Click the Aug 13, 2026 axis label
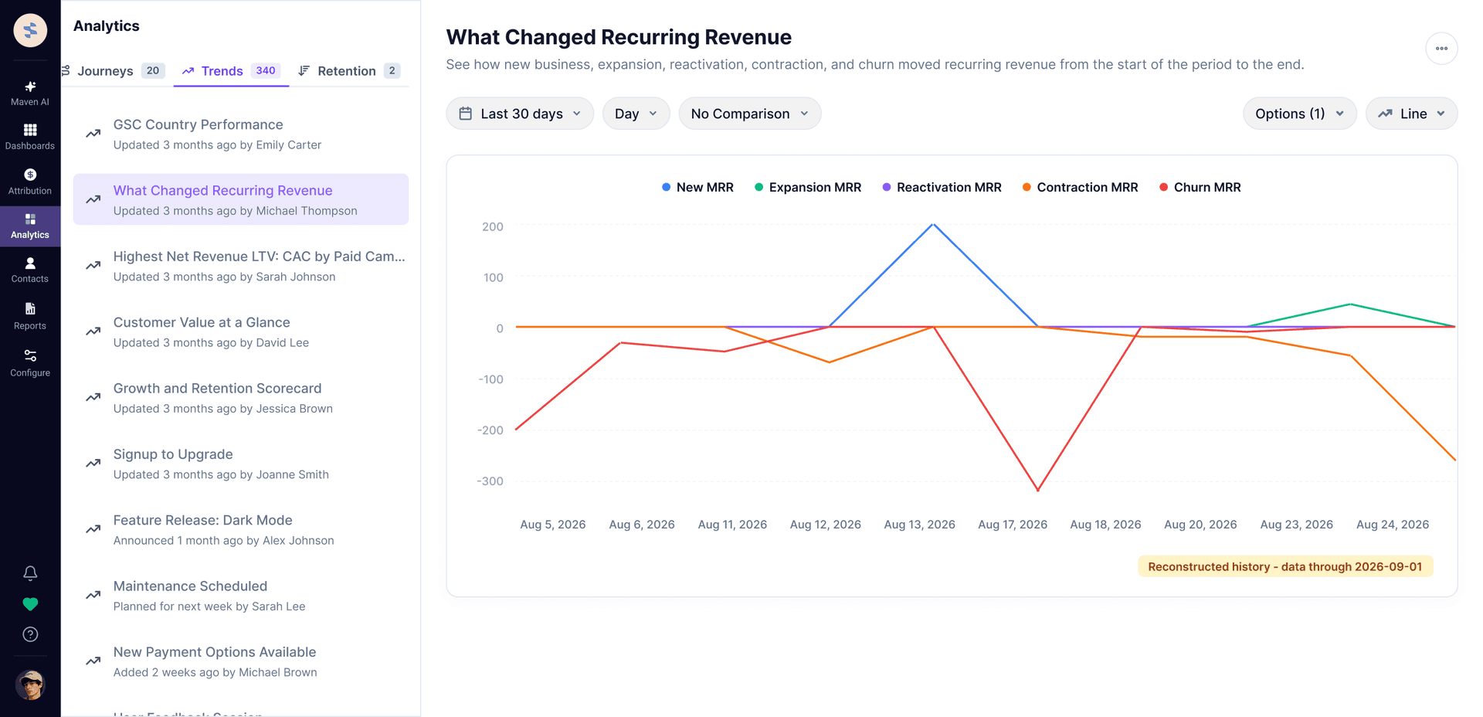 pyautogui.click(x=919, y=525)
